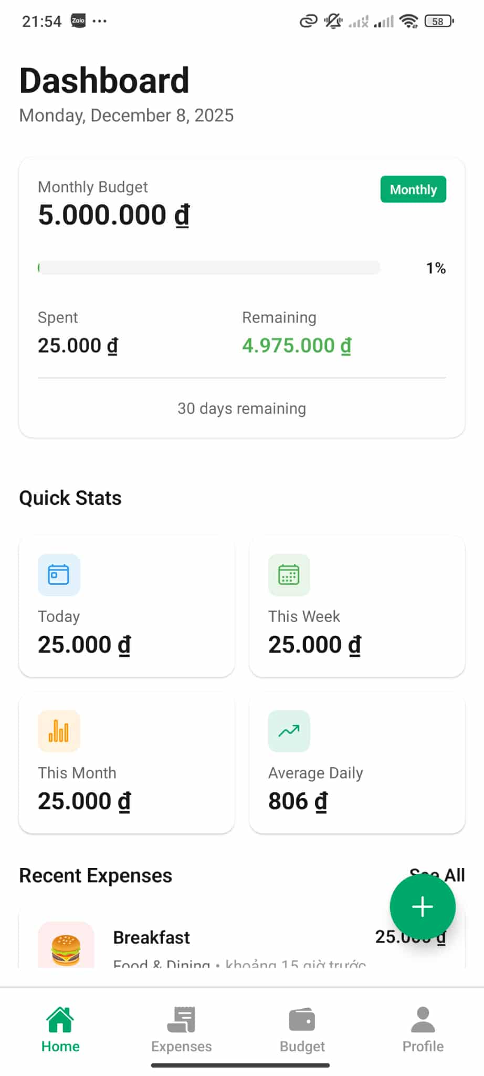
Task: Tap the Today calendar icon
Action: coord(59,575)
